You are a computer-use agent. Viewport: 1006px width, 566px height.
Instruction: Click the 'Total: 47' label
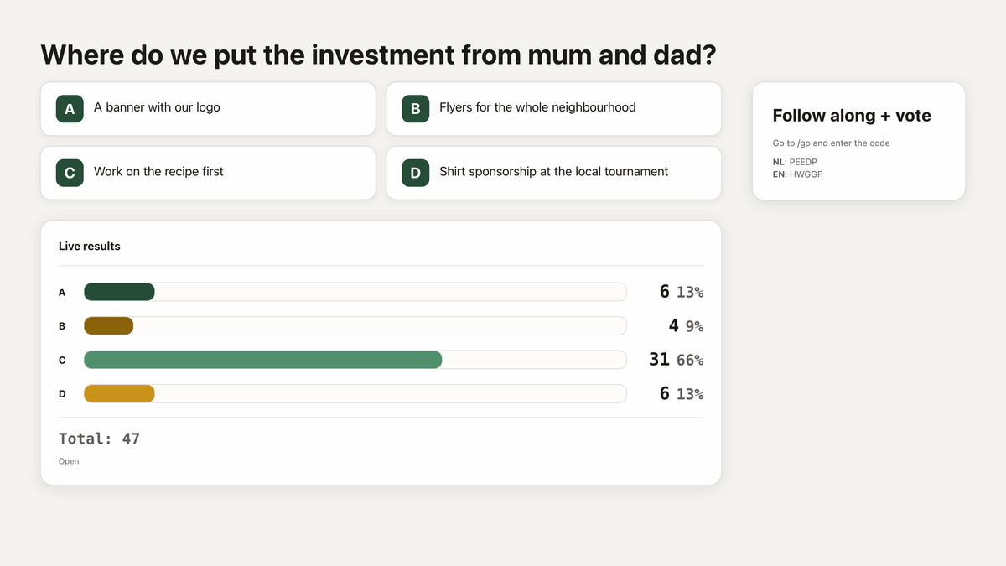coord(99,439)
